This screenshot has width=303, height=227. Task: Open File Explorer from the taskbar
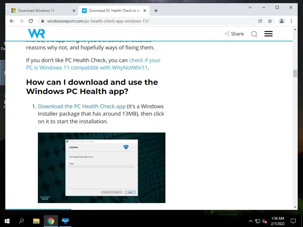point(36,221)
